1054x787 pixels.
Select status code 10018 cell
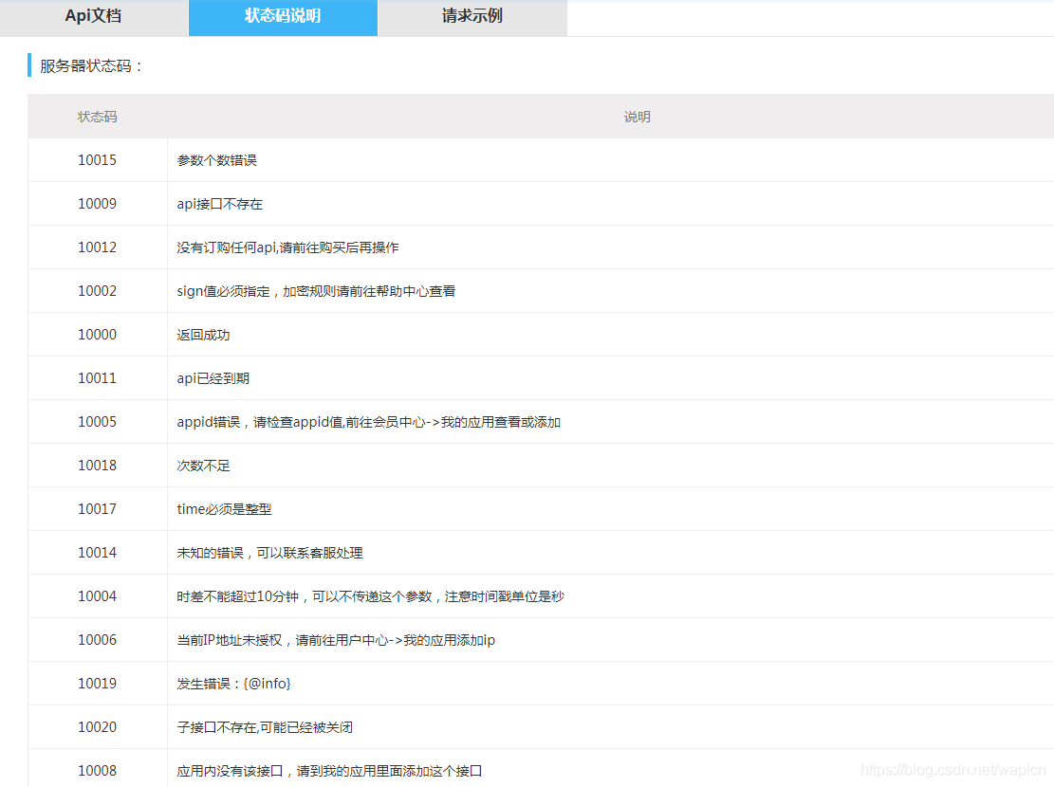(x=98, y=466)
